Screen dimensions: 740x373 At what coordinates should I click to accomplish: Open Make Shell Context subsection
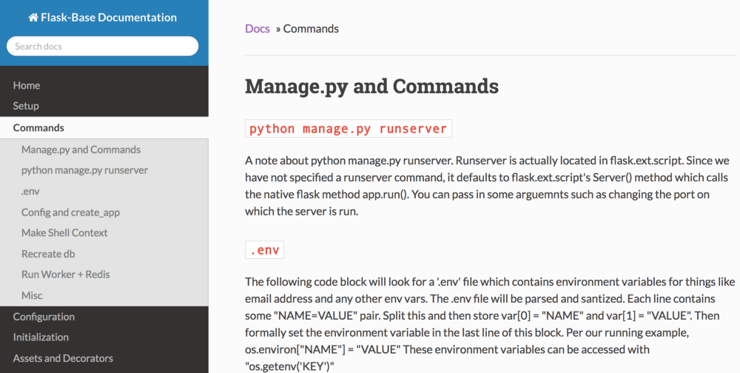point(64,232)
